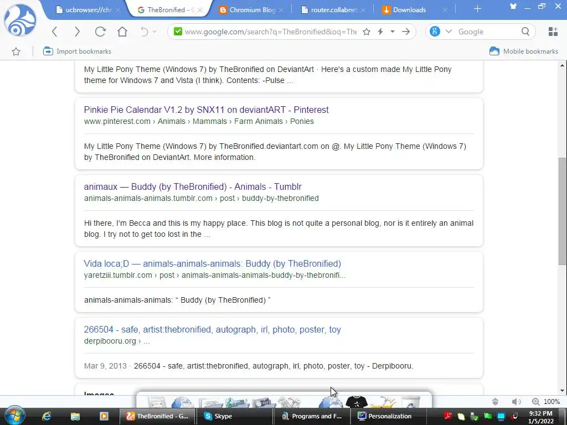Screen dimensions: 567x425
Task: Open Vida loca;D Tumblr result link
Action: pos(212,264)
